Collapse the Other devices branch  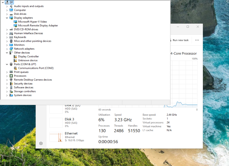(x=7, y=53)
